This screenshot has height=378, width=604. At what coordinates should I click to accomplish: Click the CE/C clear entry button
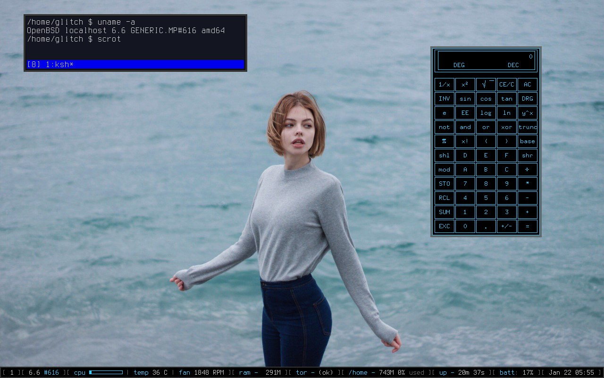(x=507, y=85)
